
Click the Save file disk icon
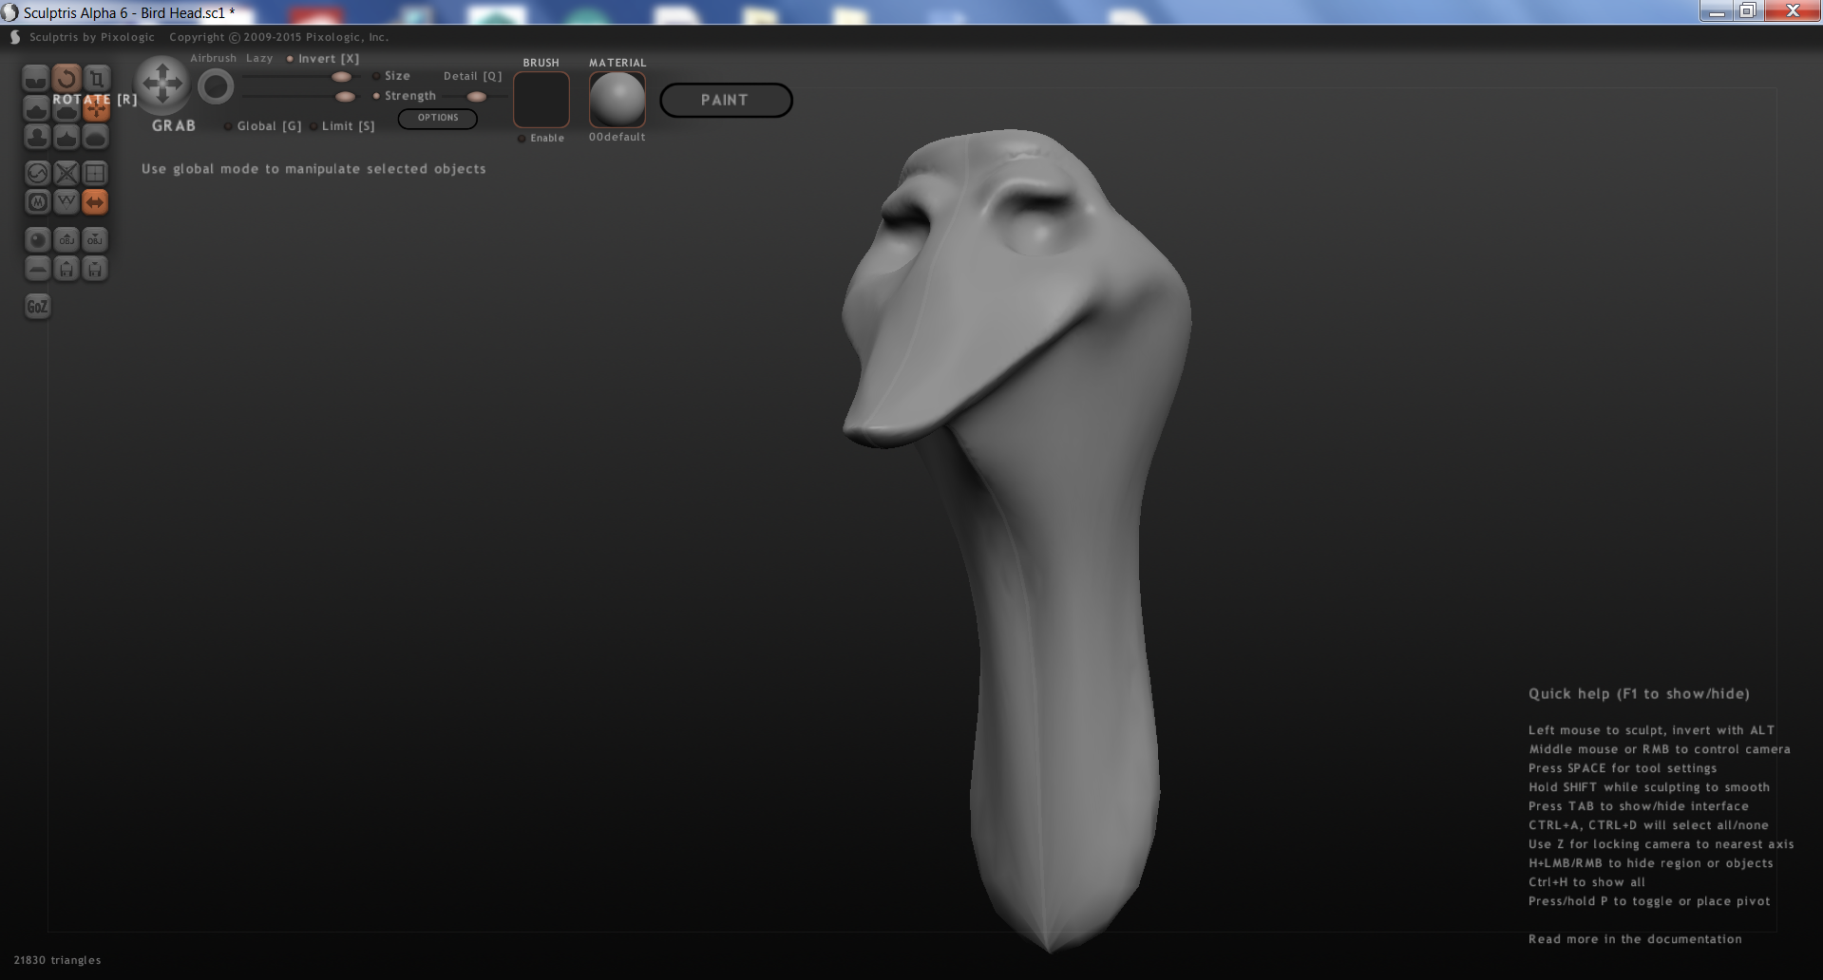click(95, 269)
